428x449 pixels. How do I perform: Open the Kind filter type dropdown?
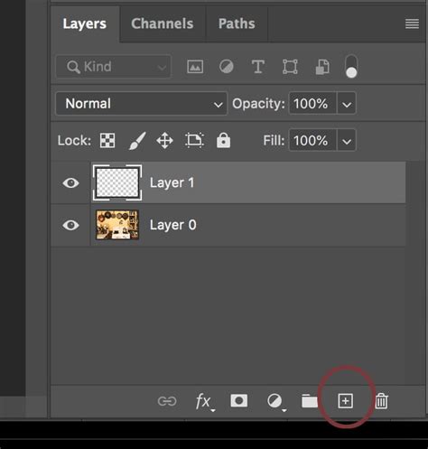(x=114, y=67)
